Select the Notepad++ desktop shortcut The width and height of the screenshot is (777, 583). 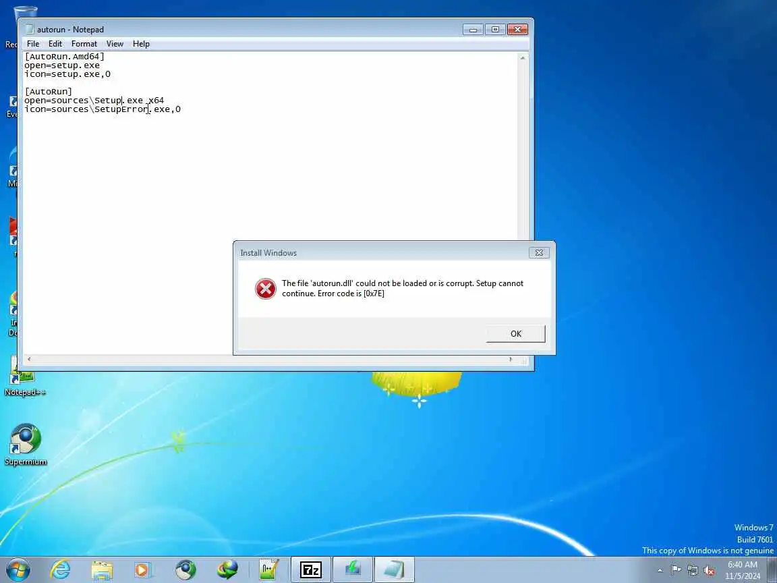pyautogui.click(x=25, y=377)
